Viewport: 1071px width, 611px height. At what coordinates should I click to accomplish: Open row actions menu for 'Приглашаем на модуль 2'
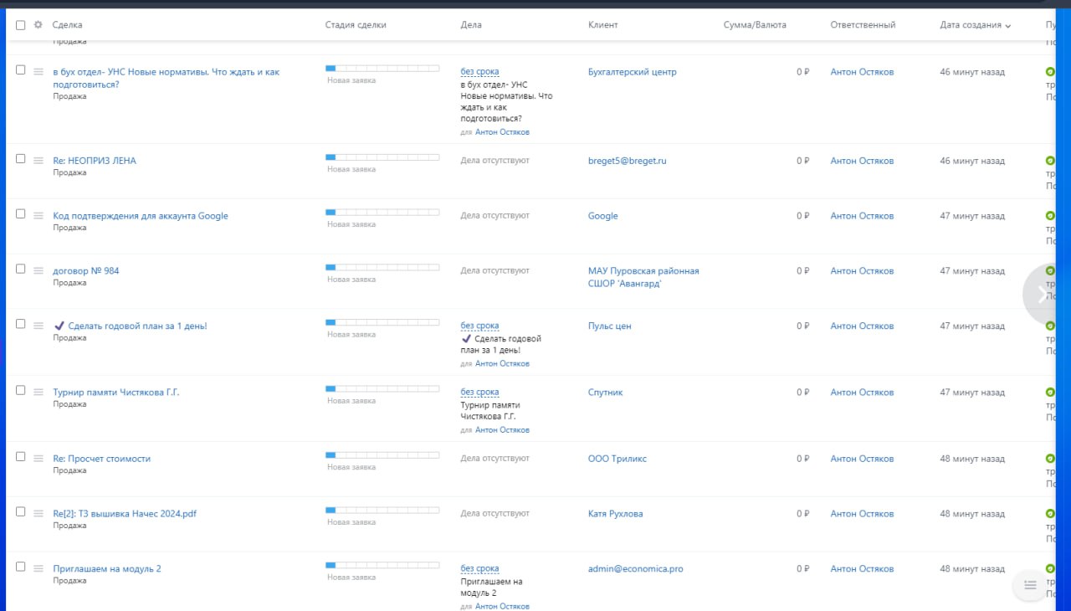[38, 568]
